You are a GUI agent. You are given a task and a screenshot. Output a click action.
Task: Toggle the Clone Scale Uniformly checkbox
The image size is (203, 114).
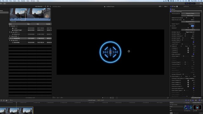click(x=193, y=88)
